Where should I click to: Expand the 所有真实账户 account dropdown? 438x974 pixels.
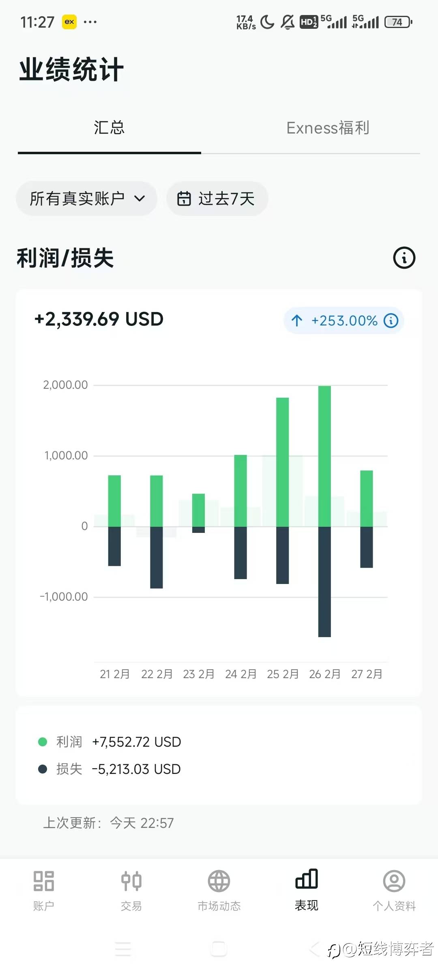(86, 198)
